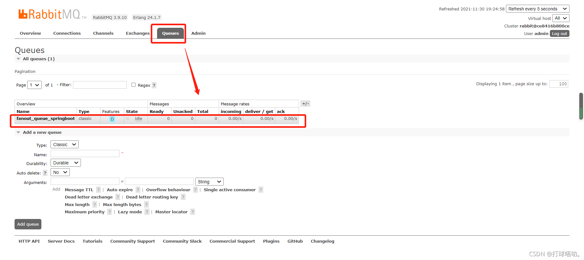
Task: Go to the Channels tab
Action: (x=103, y=33)
